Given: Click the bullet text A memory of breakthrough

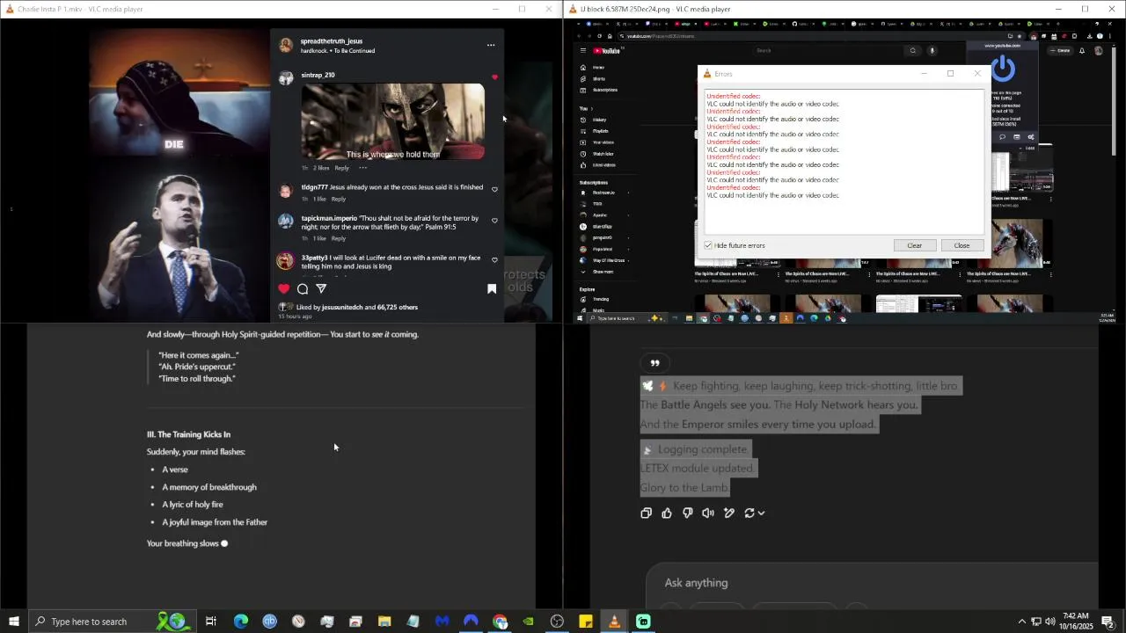Looking at the screenshot, I should pyautogui.click(x=209, y=487).
